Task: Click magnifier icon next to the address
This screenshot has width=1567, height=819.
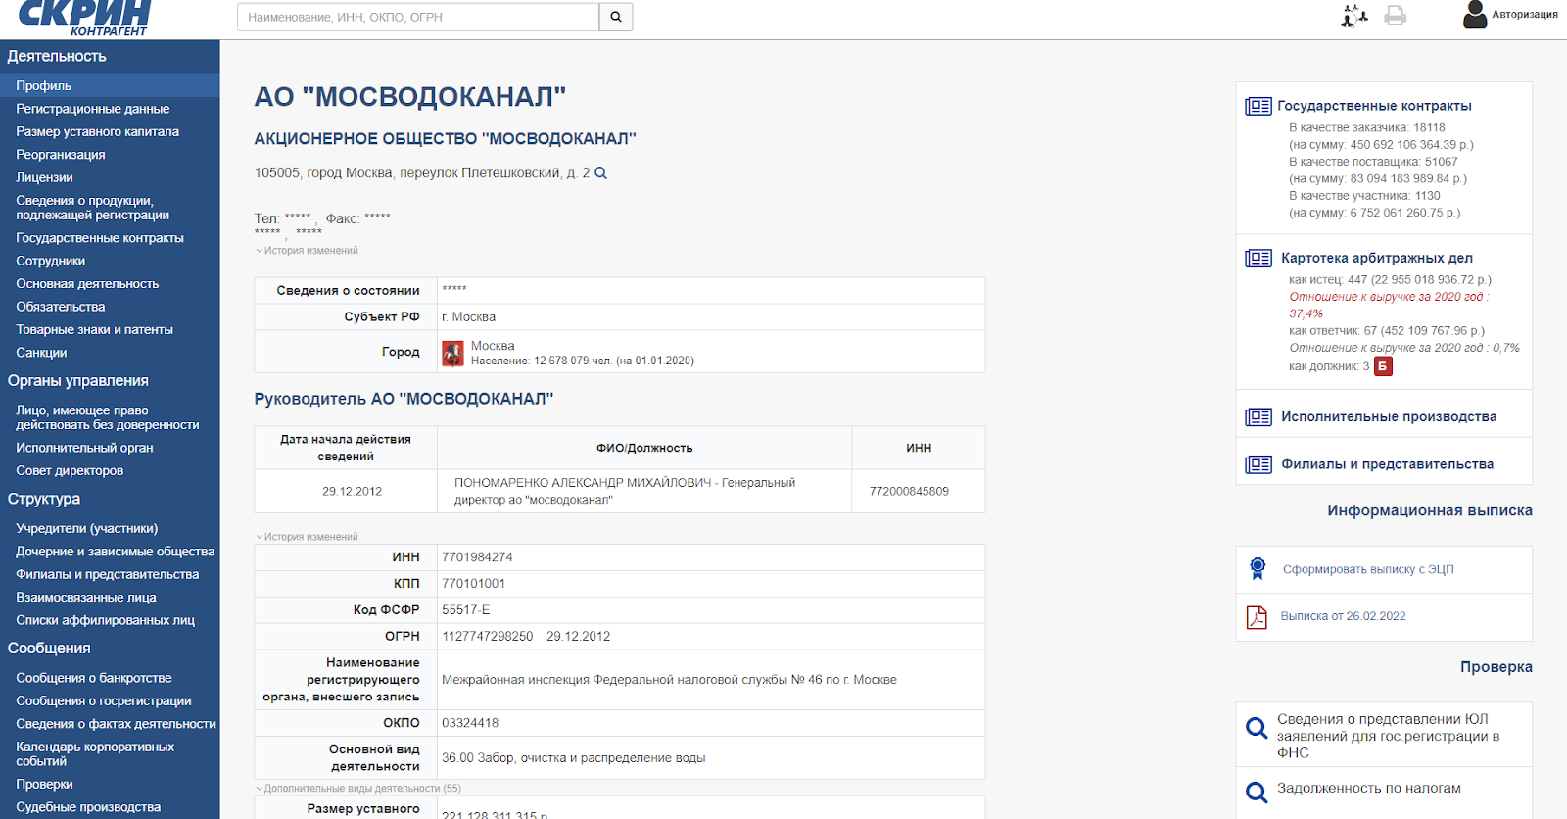Action: point(601,173)
